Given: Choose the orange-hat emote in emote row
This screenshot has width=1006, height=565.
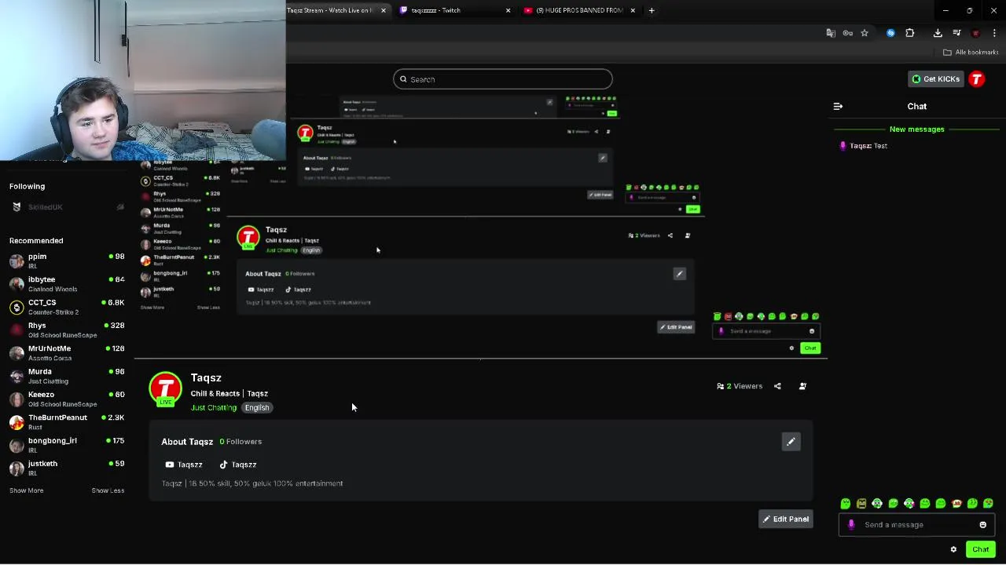Looking at the screenshot, I should 956,504.
